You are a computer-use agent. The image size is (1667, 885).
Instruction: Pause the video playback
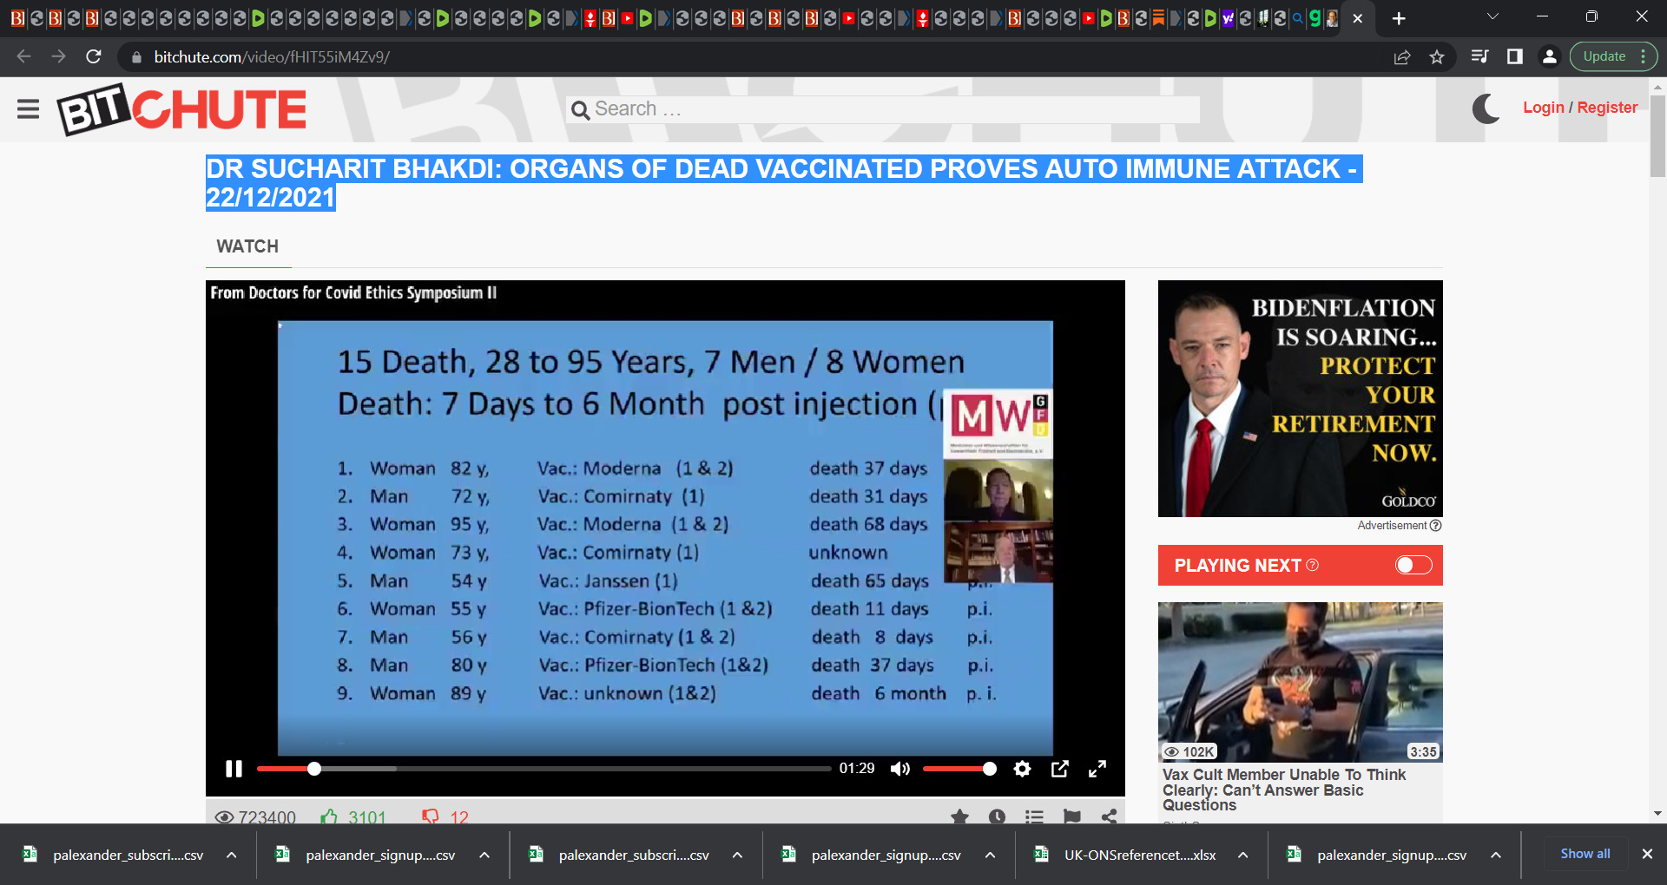pos(234,769)
